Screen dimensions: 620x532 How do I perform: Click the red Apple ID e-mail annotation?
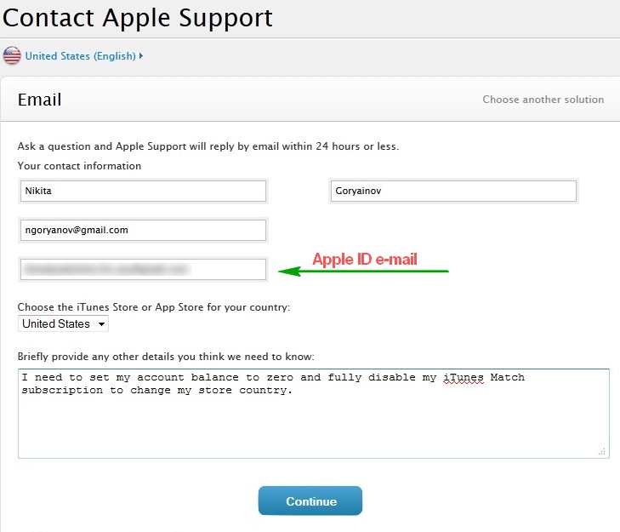364,260
